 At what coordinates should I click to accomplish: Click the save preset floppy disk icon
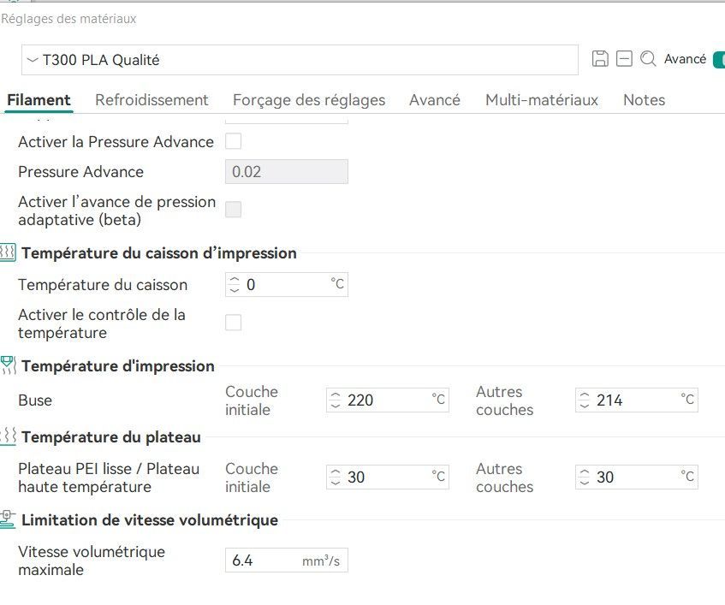tap(600, 59)
